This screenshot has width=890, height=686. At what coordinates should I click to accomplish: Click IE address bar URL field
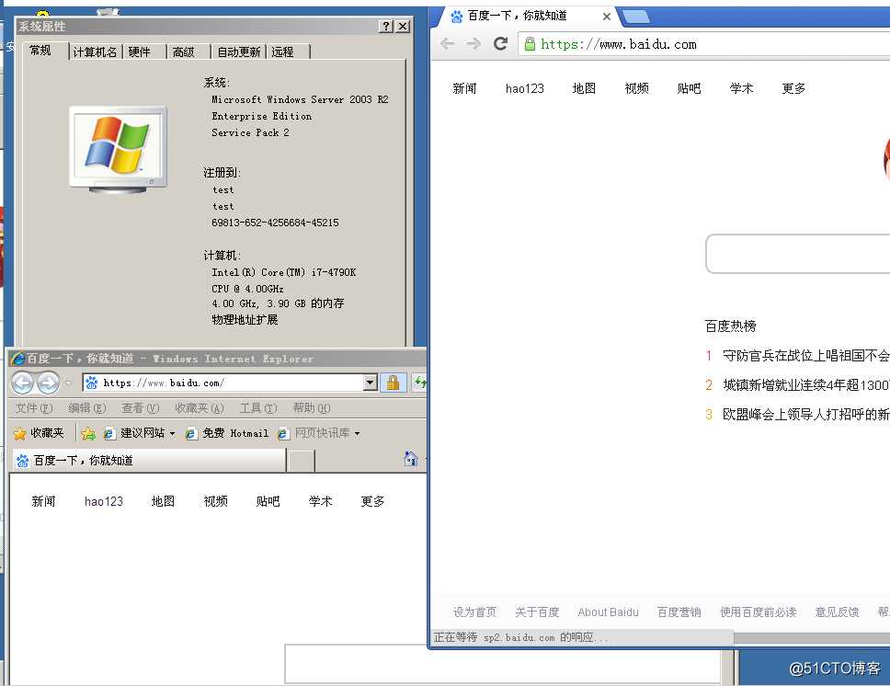pos(230,383)
